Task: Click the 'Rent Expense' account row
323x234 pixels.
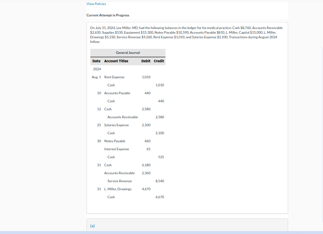Action: click(114, 77)
